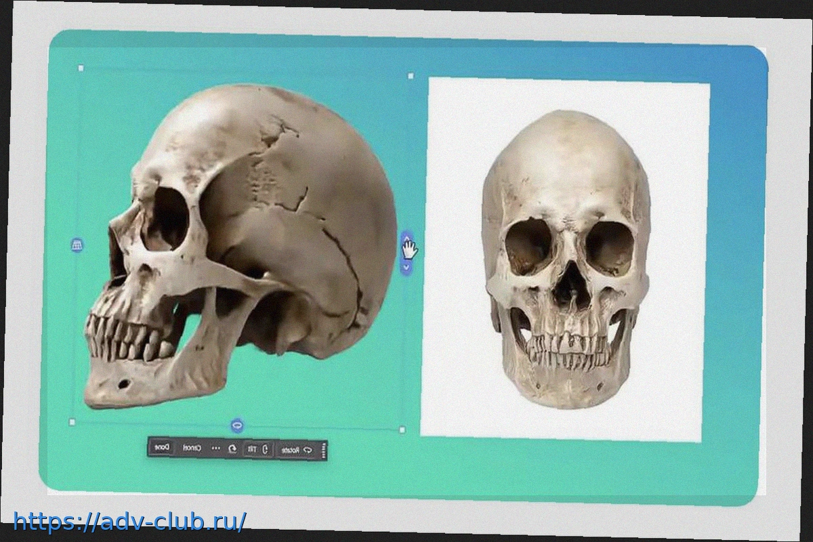Select the bottom-right corner resize handle
The image size is (813, 542).
(x=402, y=430)
